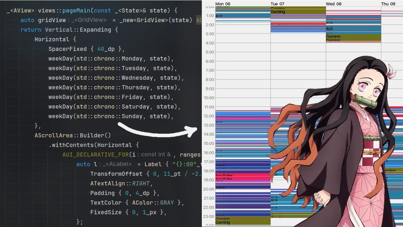Screen dimensions: 403x227
Task: Click the weekDay Tuesday code line
Action: pyautogui.click(x=113, y=68)
